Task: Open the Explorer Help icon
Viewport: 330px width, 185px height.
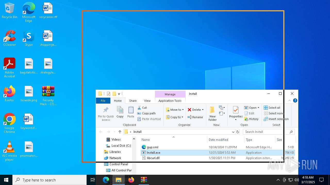Action: (x=295, y=100)
